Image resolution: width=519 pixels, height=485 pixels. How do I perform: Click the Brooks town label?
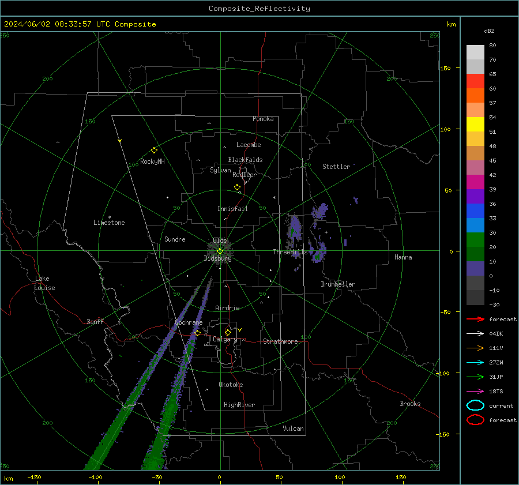[x=410, y=404]
